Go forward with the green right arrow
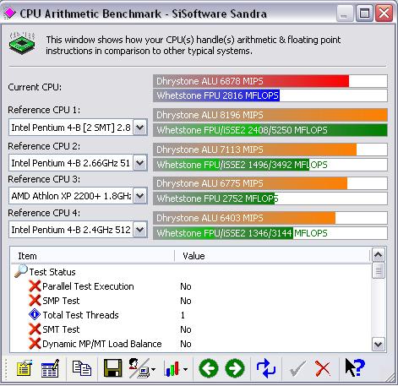This screenshot has width=398, height=386. [x=235, y=368]
